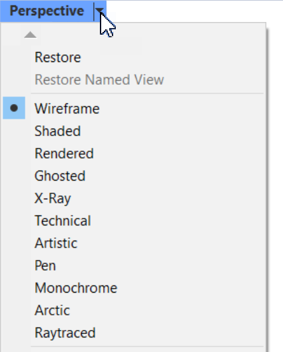
Task: Select the Restore Named View entry
Action: [99, 80]
